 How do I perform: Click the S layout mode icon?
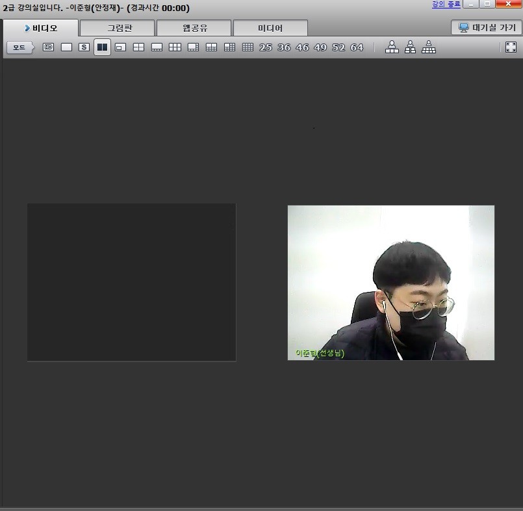point(84,47)
